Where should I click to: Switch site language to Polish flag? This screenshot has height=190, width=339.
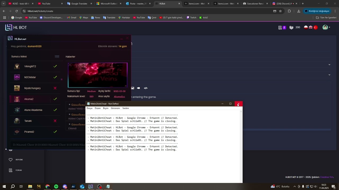tap(306, 27)
